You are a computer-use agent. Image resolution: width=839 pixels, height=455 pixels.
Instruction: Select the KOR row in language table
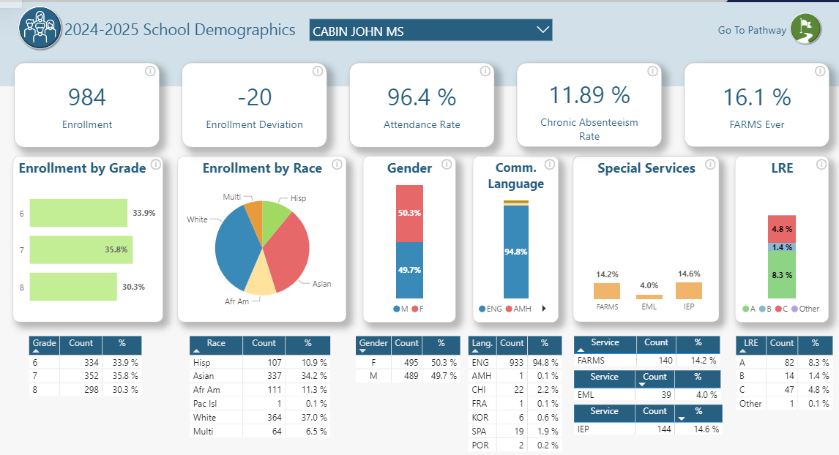point(515,418)
